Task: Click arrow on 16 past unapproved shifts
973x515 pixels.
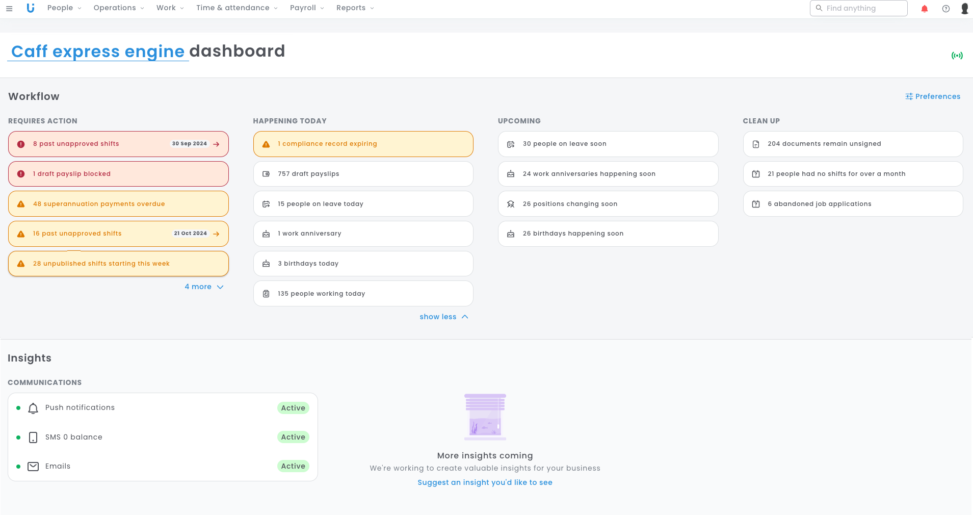Action: click(x=217, y=234)
